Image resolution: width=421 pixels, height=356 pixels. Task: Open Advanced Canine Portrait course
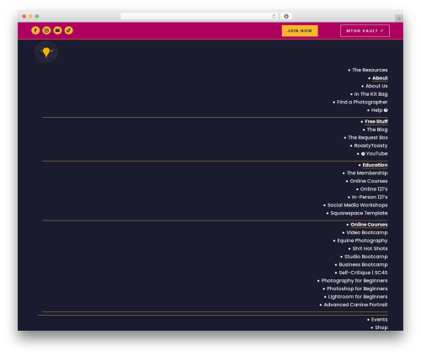click(x=355, y=305)
